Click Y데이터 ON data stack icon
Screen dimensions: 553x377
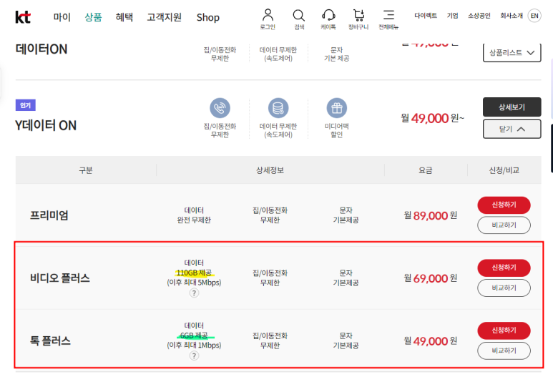278,108
